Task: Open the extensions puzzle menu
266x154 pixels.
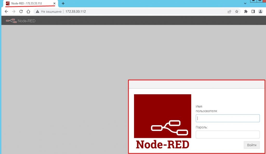Action: 246,11
